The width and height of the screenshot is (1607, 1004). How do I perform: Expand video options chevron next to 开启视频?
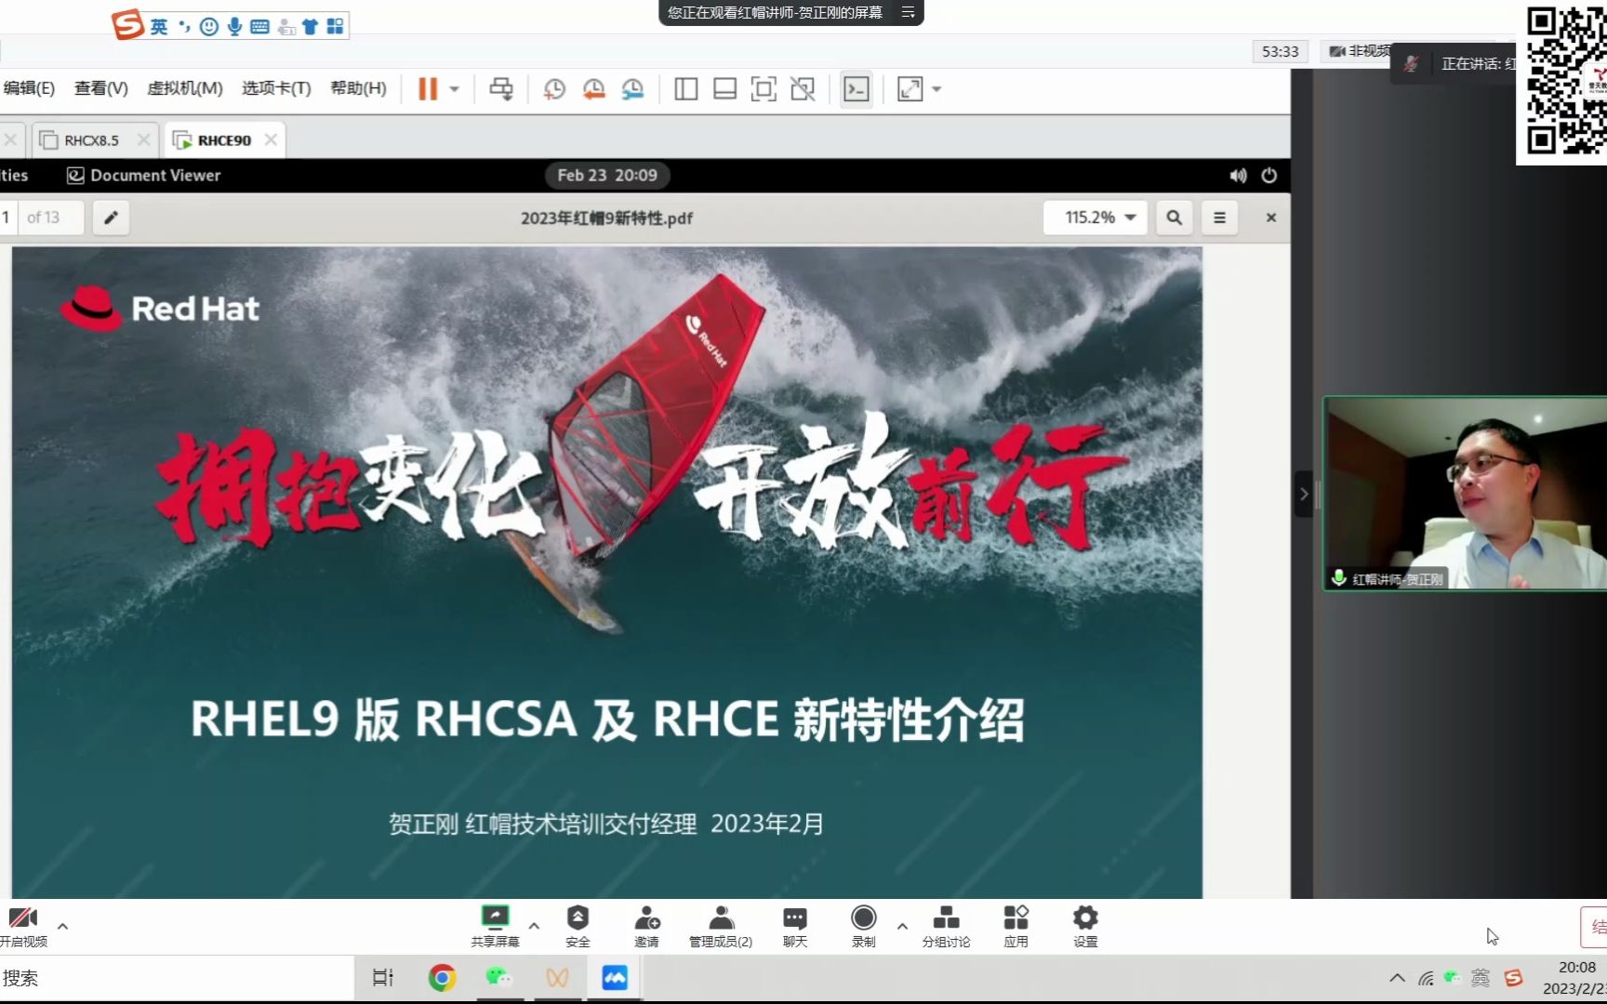click(62, 926)
